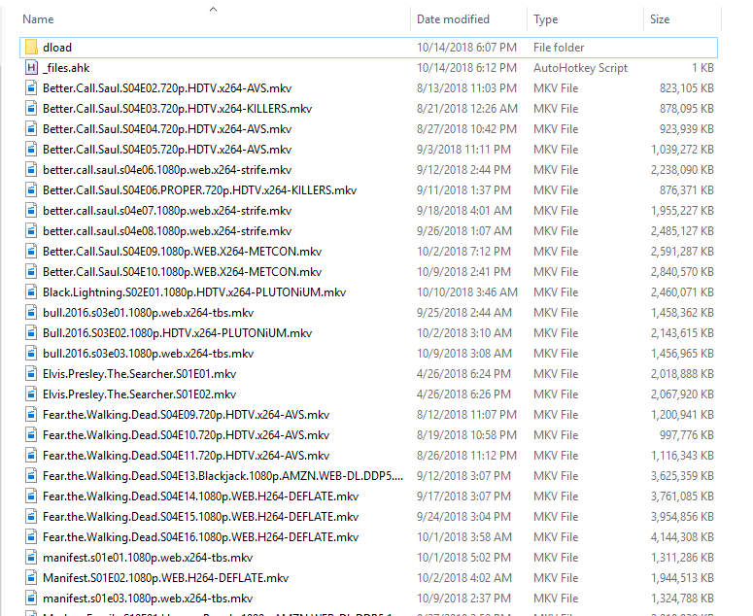Click date 10/14/2018 6:12 PM
This screenshot has height=616, width=753.
[466, 68]
